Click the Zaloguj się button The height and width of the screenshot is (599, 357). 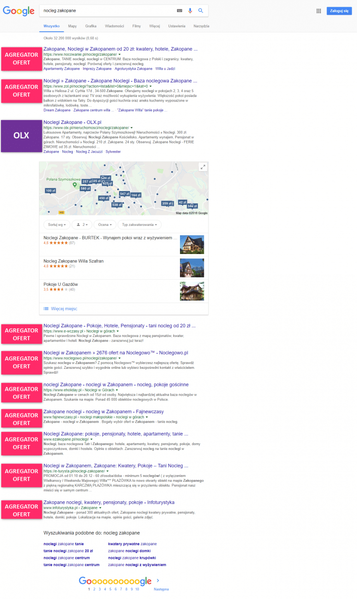coord(339,10)
